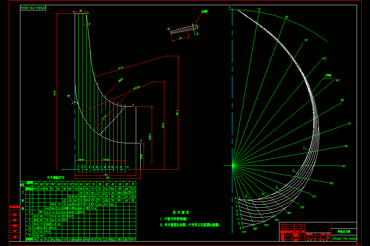This screenshot has width=370, height=246.
Task: Select the 40° ray label in plan view
Action: tap(324, 59)
